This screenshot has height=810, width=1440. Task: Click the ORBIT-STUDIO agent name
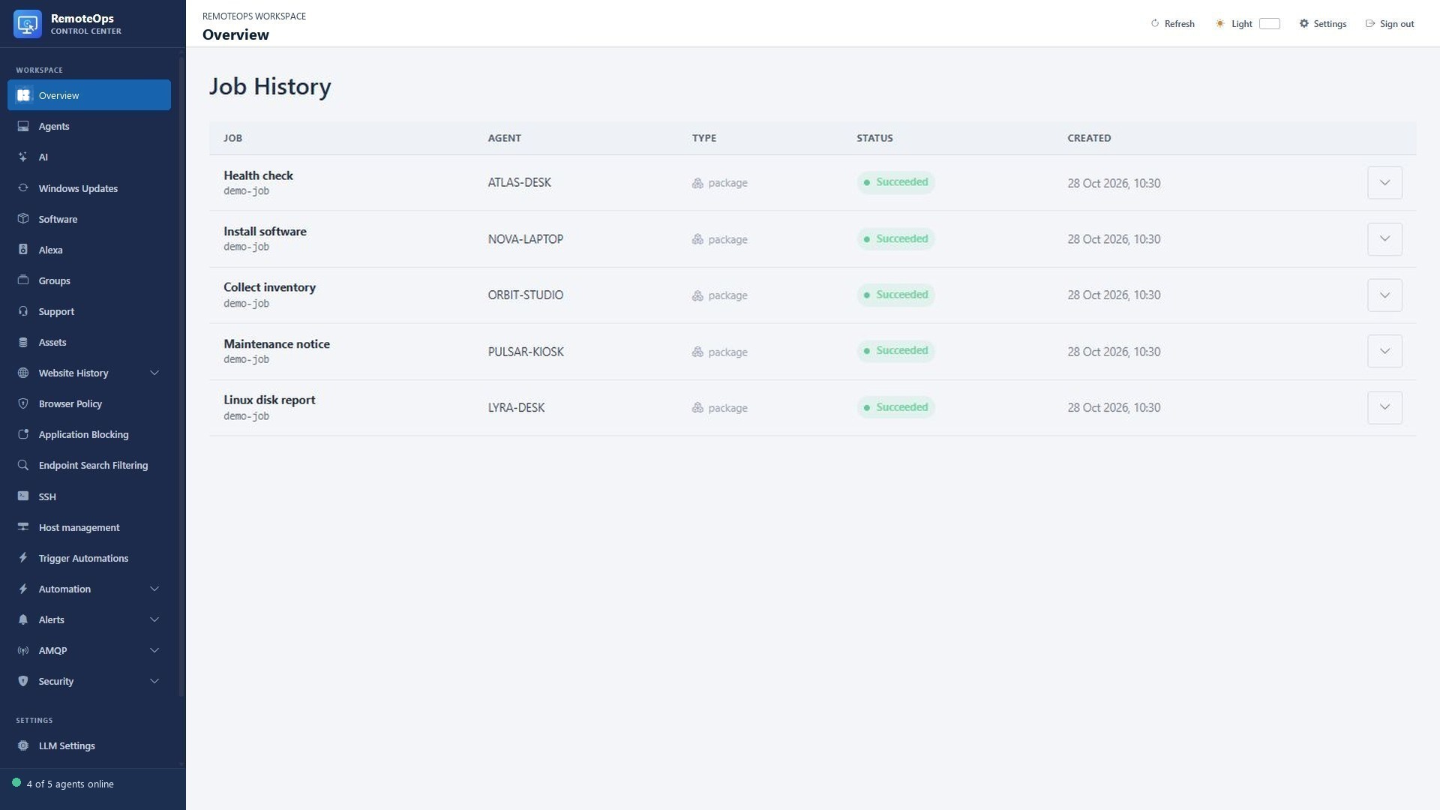click(x=525, y=295)
